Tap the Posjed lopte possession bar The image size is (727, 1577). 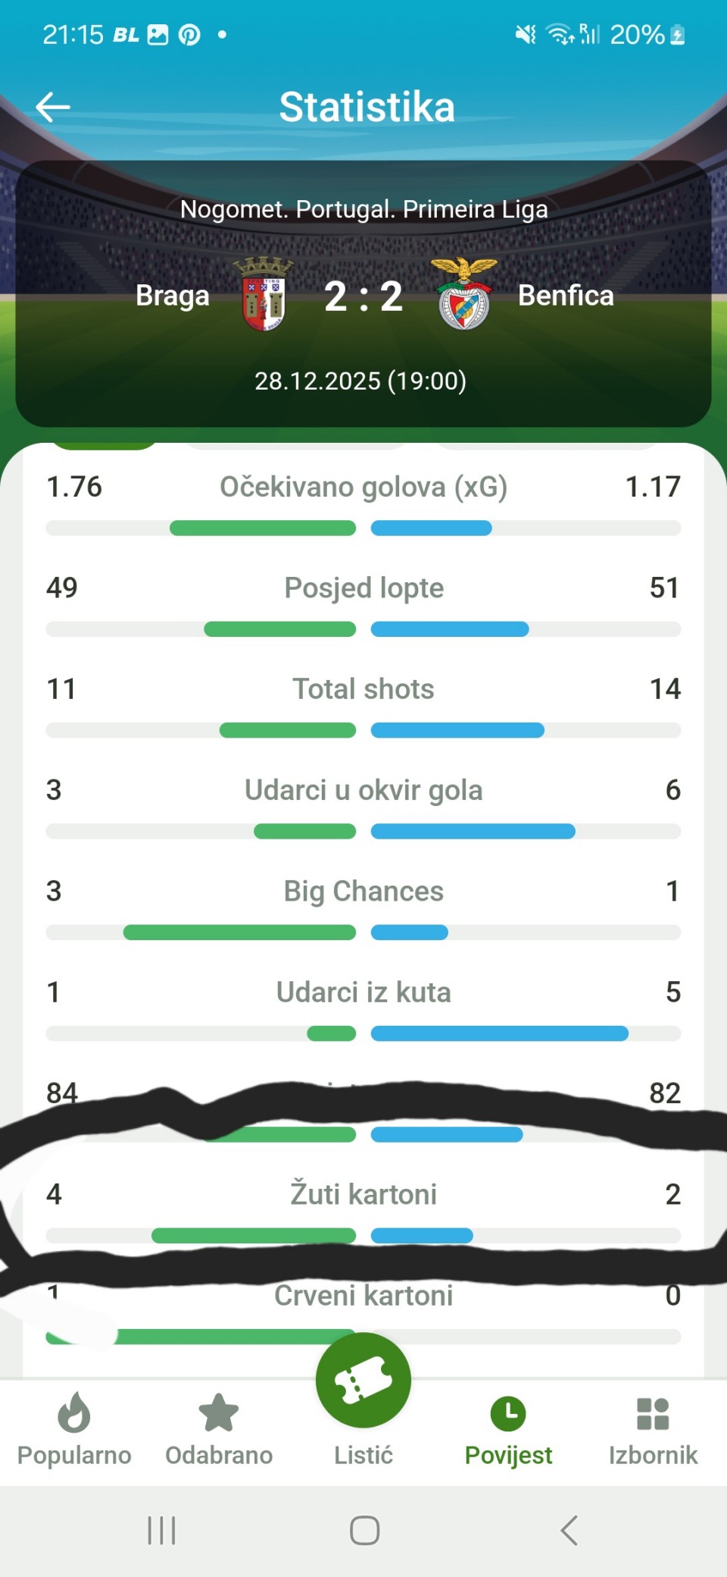(x=363, y=629)
